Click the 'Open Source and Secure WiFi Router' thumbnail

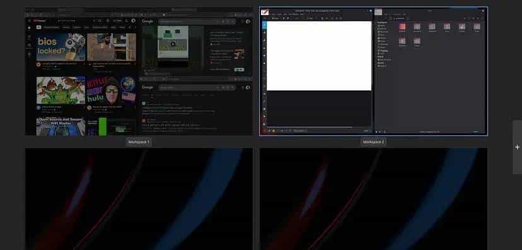61,126
